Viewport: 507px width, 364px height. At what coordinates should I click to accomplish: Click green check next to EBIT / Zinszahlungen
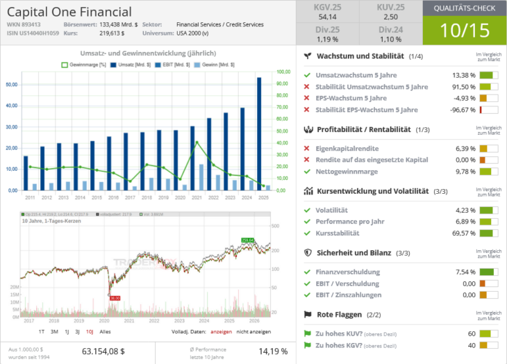point(307,295)
